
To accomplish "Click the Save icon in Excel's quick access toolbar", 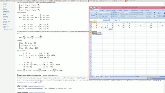I will coord(94,8).
